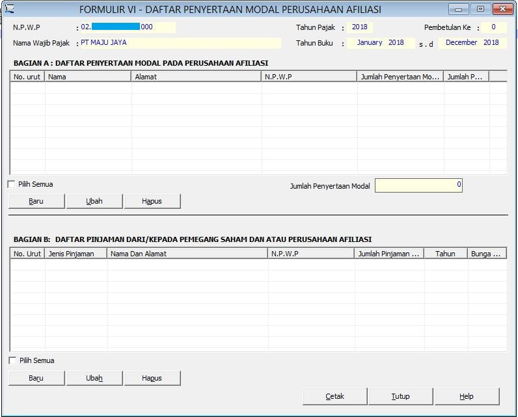
Task: Maximize the Formulir VI window
Action: [481, 9]
